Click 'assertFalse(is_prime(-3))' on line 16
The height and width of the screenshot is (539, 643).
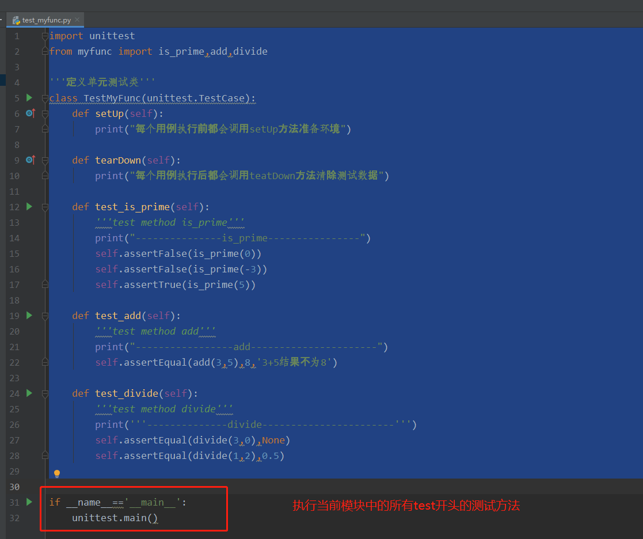coord(195,269)
